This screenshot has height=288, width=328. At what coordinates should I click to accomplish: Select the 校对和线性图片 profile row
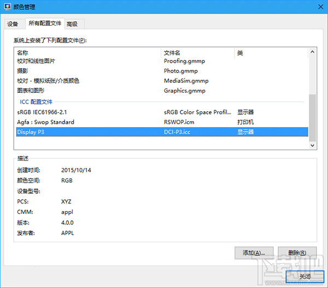[162, 61]
